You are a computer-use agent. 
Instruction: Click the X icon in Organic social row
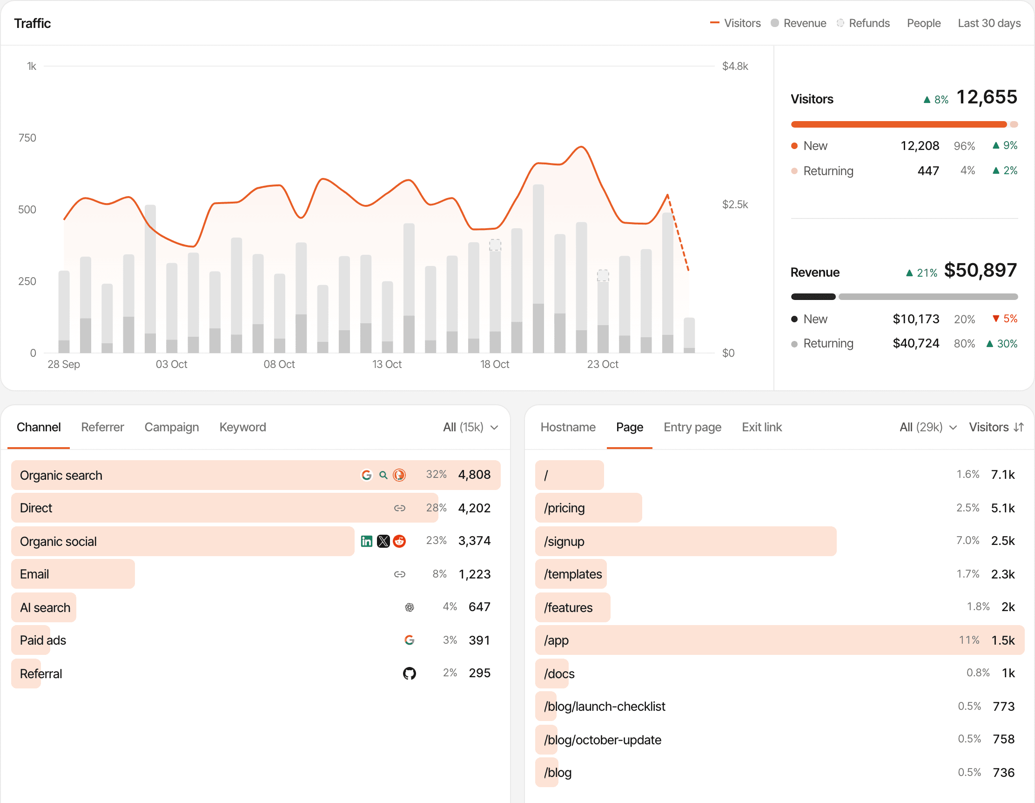383,541
